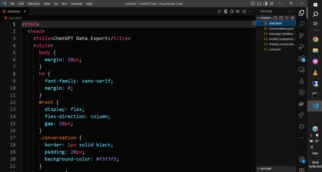Place cursor on the title tag line

point(82,38)
